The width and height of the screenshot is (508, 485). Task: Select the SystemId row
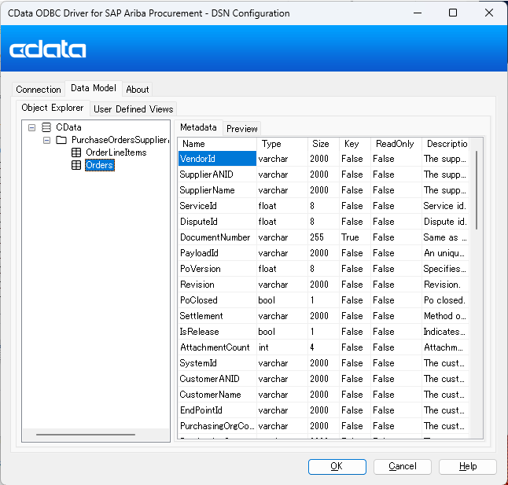click(x=323, y=363)
